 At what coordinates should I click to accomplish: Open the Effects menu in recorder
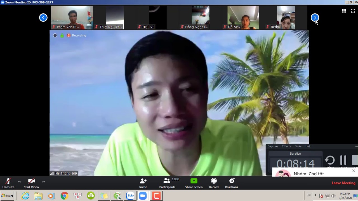click(286, 146)
